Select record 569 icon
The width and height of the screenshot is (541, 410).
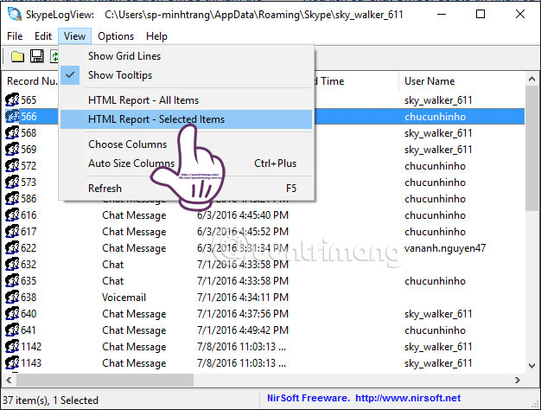(x=12, y=150)
